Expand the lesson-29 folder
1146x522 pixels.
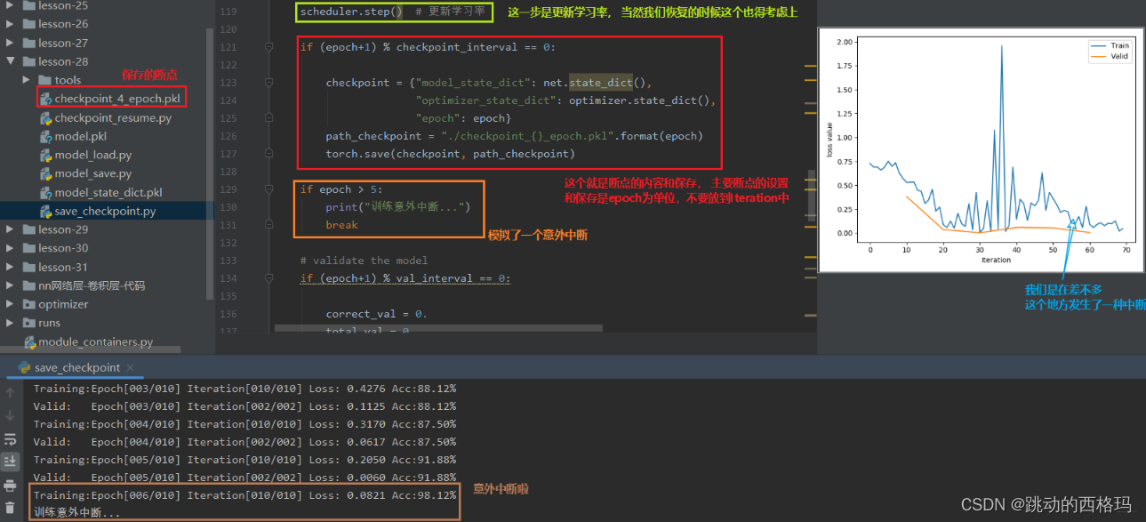coord(10,229)
